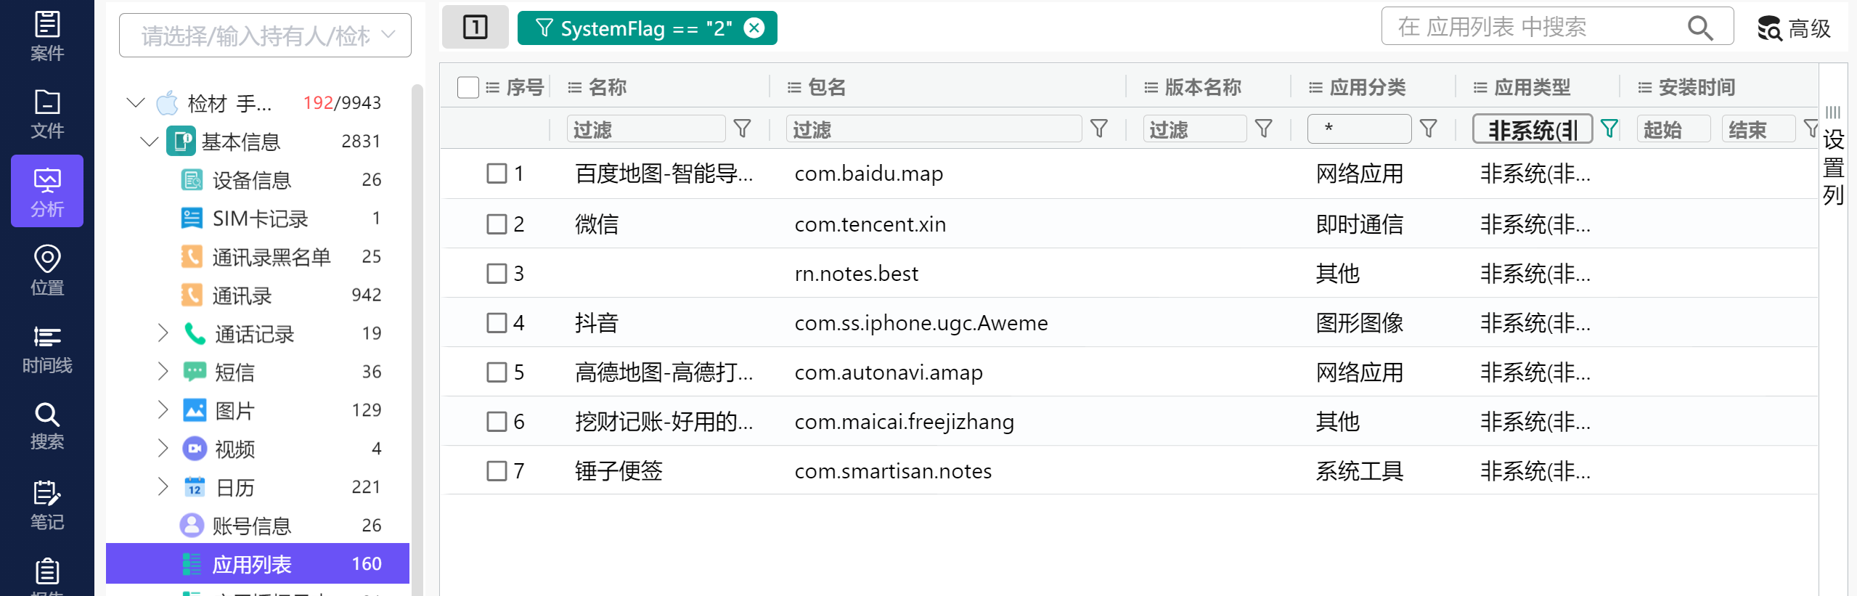Click the 名称 filter input field

coord(645,129)
